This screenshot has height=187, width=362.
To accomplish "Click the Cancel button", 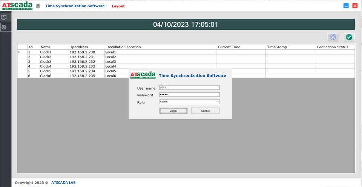I will click(206, 111).
